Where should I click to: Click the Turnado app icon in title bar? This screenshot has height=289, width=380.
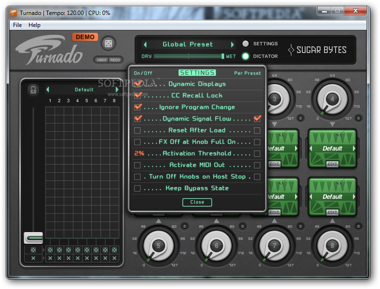point(14,13)
